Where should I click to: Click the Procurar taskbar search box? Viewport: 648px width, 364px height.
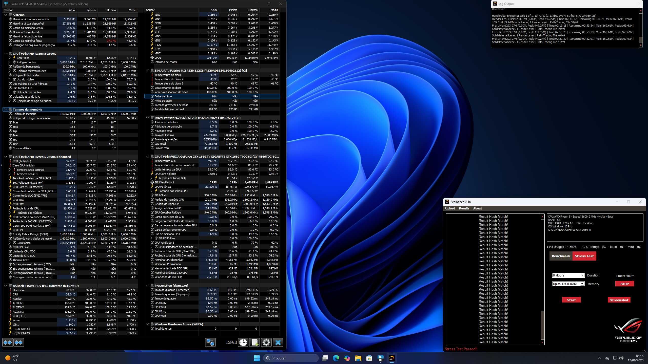(291, 358)
